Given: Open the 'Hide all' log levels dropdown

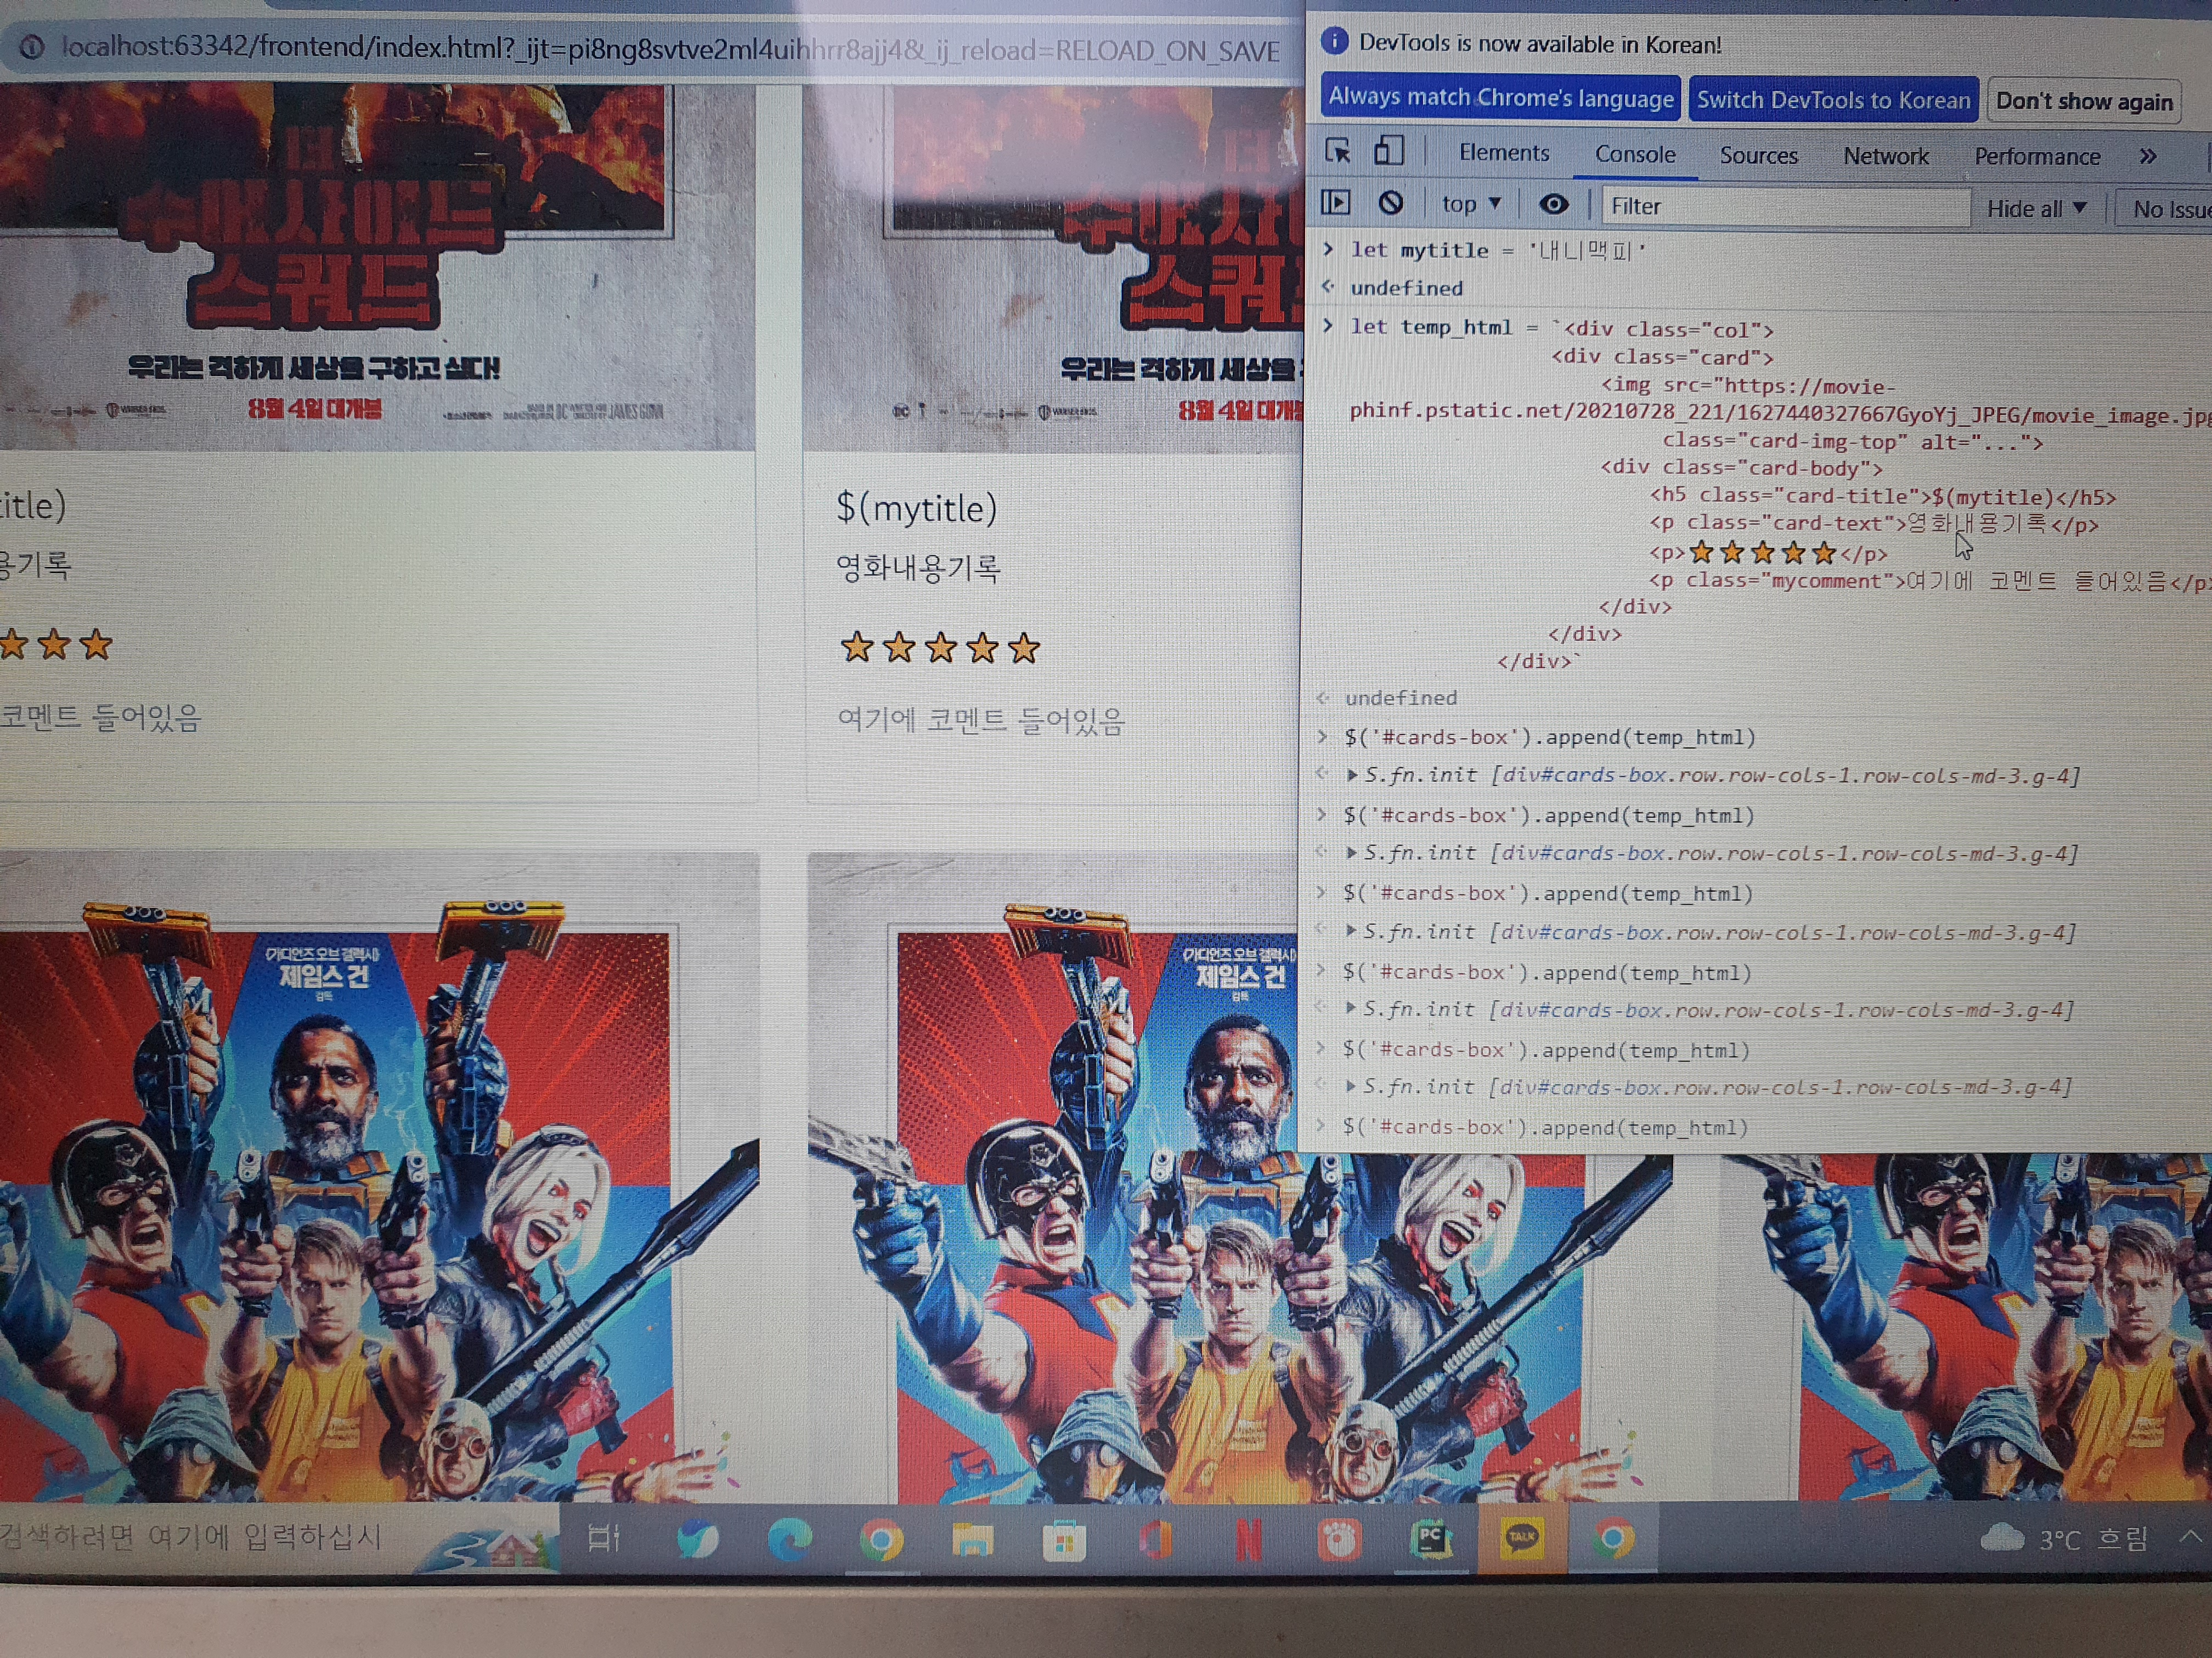Looking at the screenshot, I should pos(2037,208).
